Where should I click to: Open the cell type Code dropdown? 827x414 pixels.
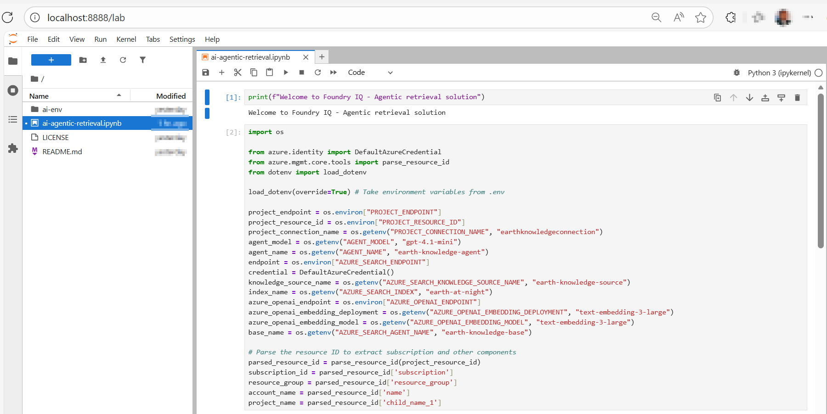[370, 73]
